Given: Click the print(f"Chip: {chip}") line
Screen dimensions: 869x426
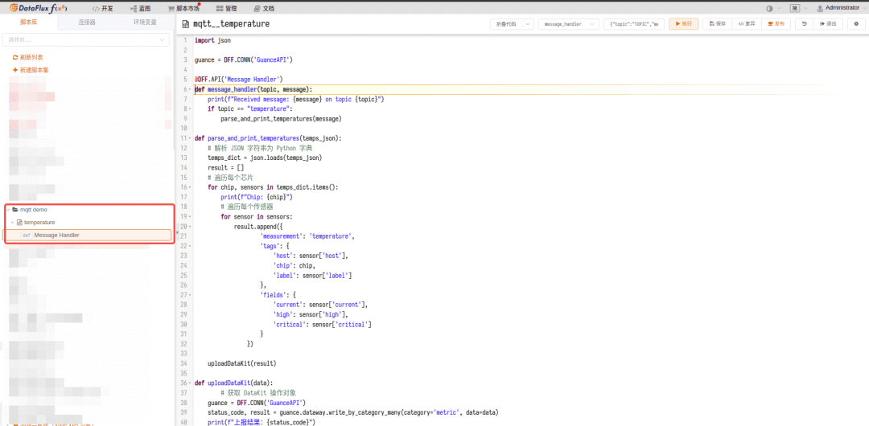Looking at the screenshot, I should coord(257,197).
